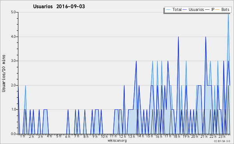Click the 1.0 y-axis value

[x=13, y=110]
